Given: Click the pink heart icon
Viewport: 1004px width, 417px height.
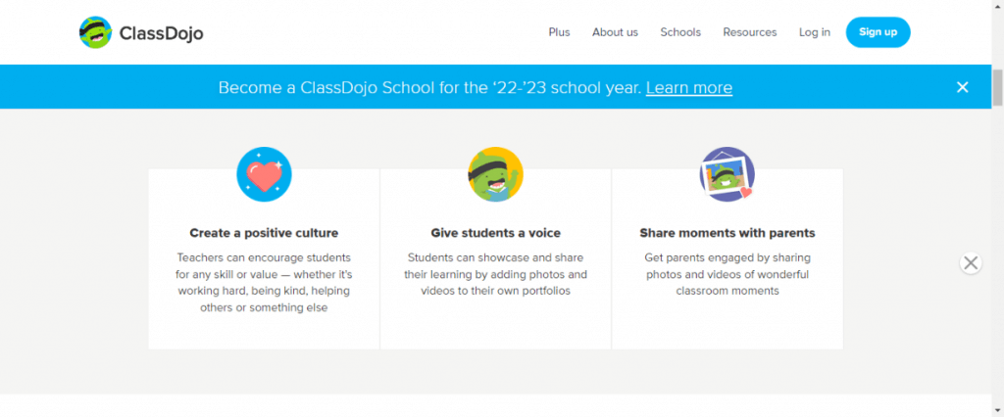Looking at the screenshot, I should tap(264, 174).
